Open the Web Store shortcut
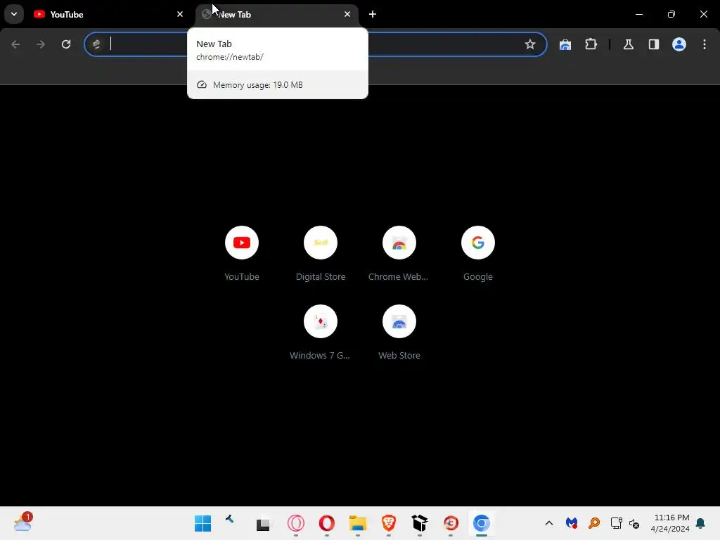The image size is (720, 540). coord(399,333)
